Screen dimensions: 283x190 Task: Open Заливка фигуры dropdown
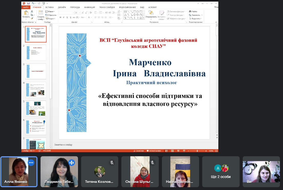176,12
